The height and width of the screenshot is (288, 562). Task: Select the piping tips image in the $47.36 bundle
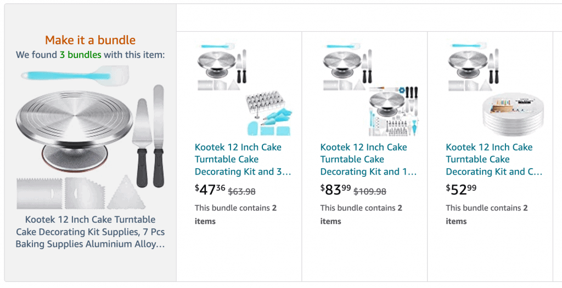[x=267, y=114]
